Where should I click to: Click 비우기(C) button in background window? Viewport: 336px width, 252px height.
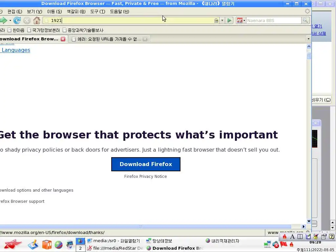coord(321,100)
